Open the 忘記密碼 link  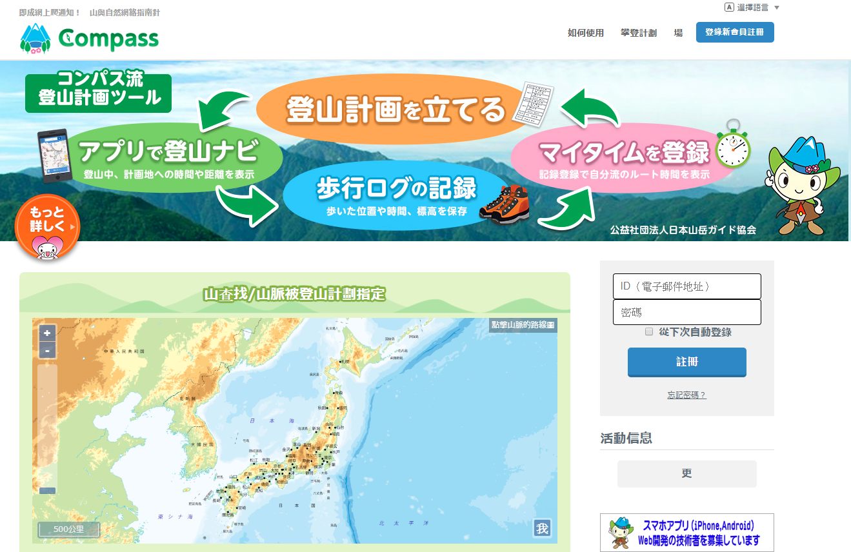(686, 394)
